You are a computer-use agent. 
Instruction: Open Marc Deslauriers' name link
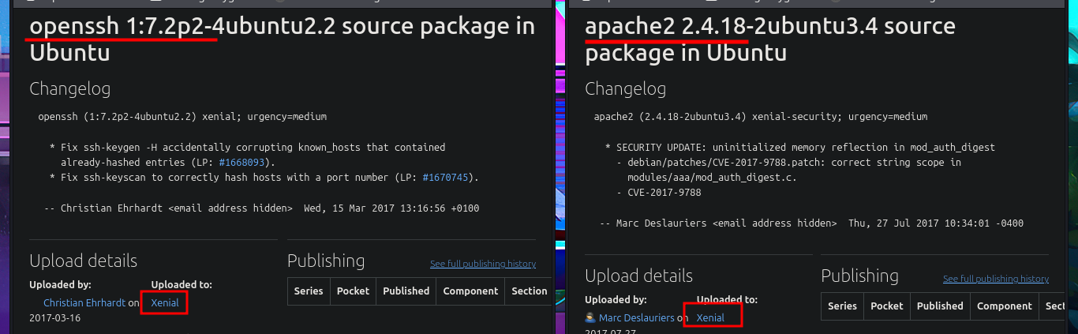coord(637,317)
